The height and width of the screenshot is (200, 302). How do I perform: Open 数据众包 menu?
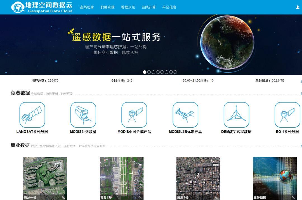128,7
